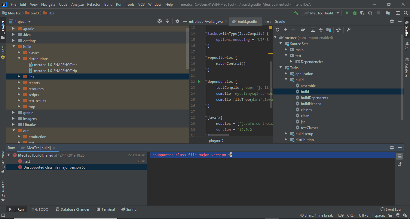
Task: Select the clean task in Gradle panel
Action: pos(305,116)
